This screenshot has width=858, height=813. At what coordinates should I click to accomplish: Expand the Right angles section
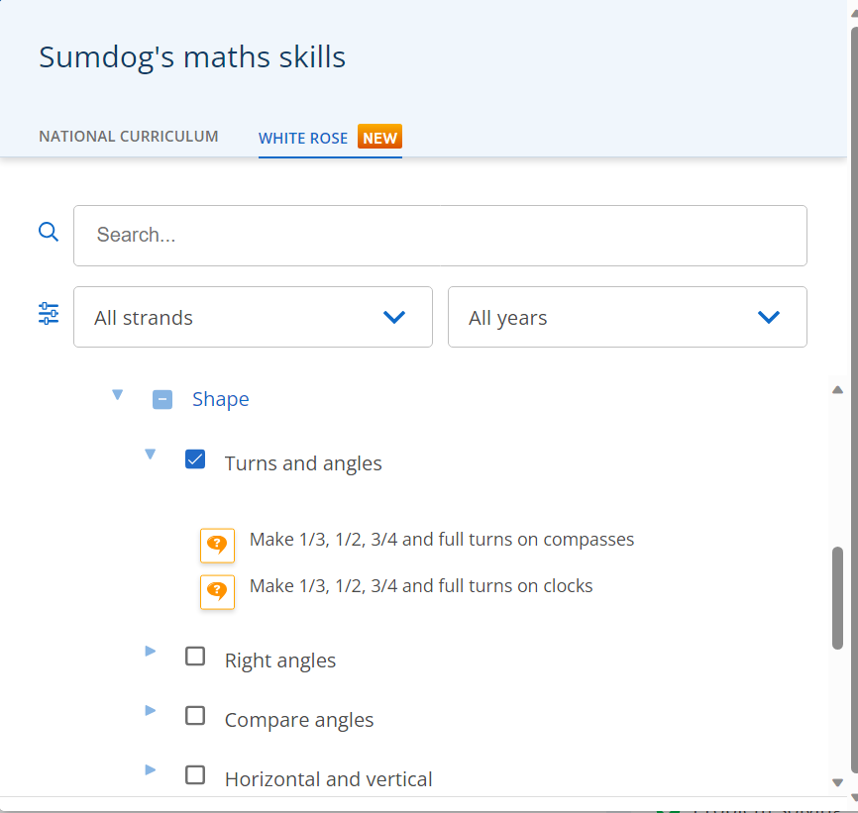pos(151,651)
